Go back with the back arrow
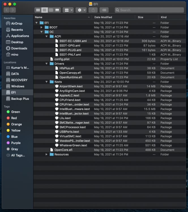This screenshot has width=188, height=212. pyautogui.click(x=7, y=10)
